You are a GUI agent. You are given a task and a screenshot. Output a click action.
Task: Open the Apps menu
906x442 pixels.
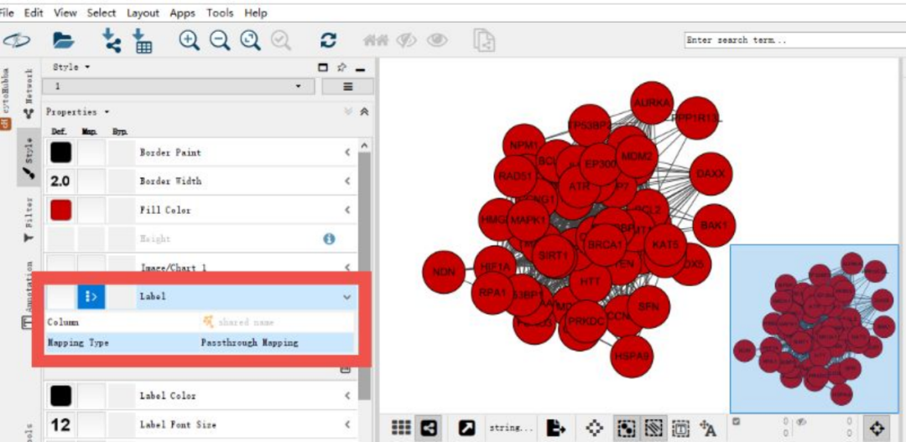(x=182, y=12)
